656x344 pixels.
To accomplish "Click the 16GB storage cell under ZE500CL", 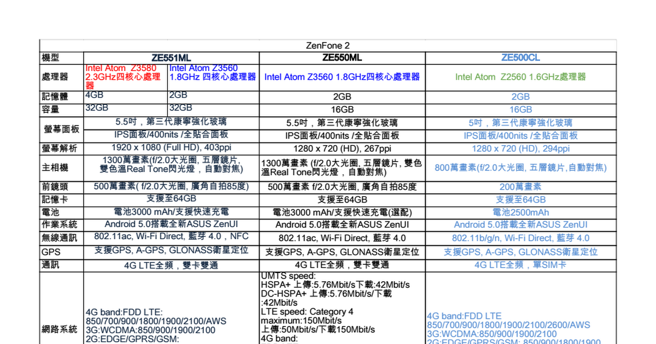I will pyautogui.click(x=520, y=110).
